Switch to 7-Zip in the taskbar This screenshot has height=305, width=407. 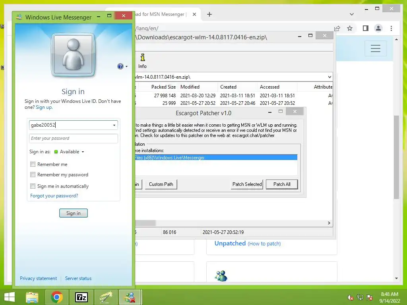[81, 297]
